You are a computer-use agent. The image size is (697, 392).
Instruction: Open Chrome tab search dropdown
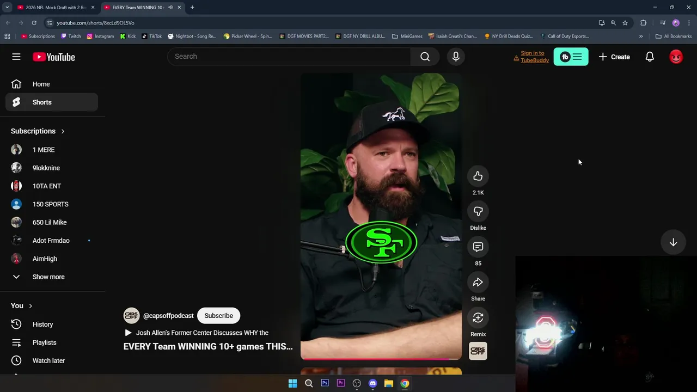pos(7,8)
